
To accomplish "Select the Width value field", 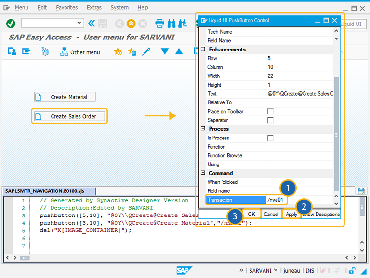I will (x=300, y=76).
